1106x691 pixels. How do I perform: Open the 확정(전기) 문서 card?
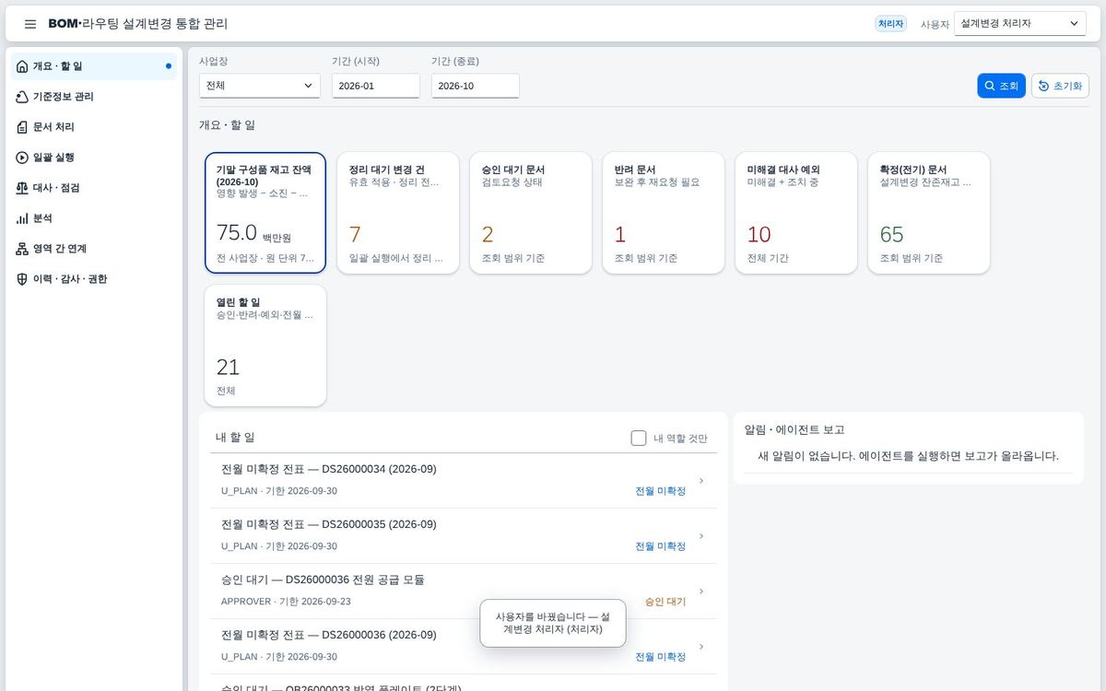click(x=929, y=213)
